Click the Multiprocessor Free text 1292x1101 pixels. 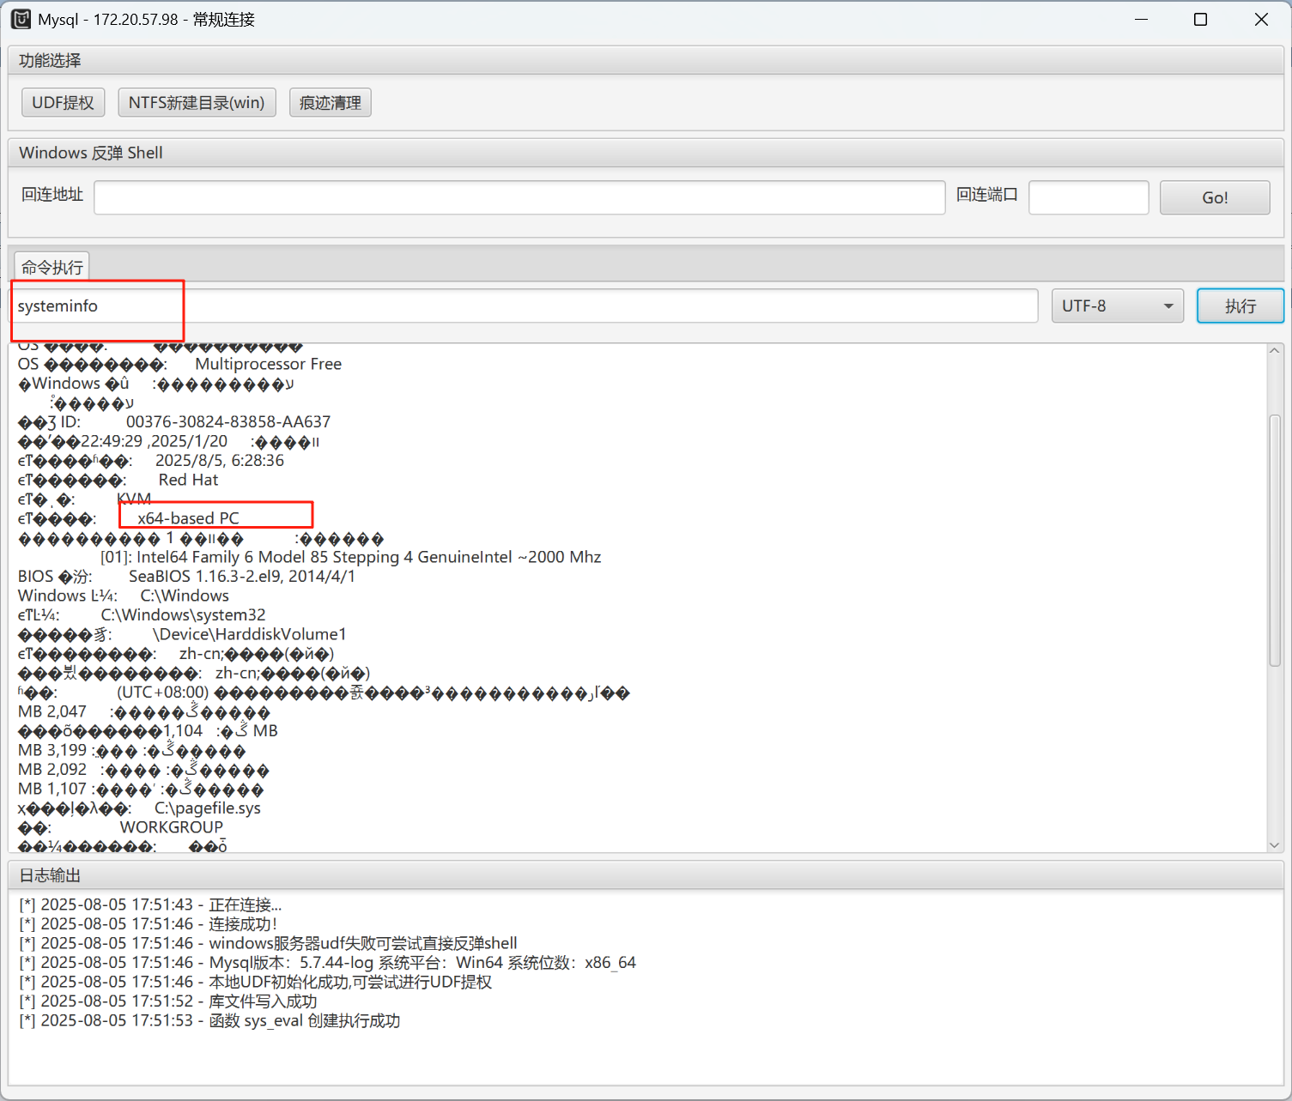(268, 364)
